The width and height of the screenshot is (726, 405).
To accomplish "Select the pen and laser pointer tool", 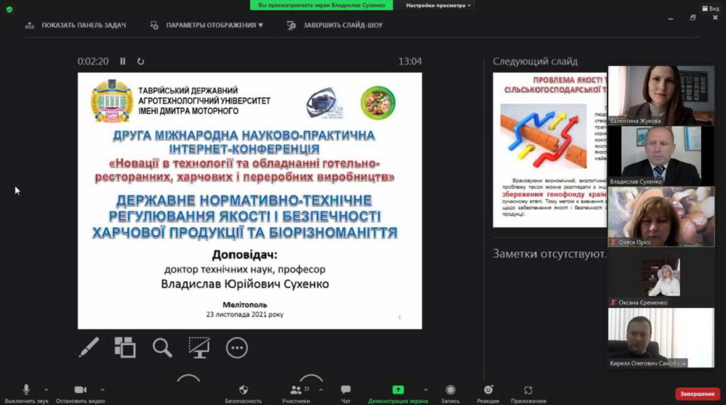I will (x=89, y=347).
